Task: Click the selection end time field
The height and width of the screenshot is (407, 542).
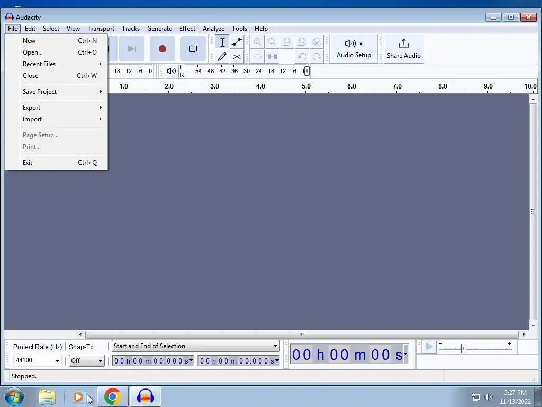Action: coord(237,360)
